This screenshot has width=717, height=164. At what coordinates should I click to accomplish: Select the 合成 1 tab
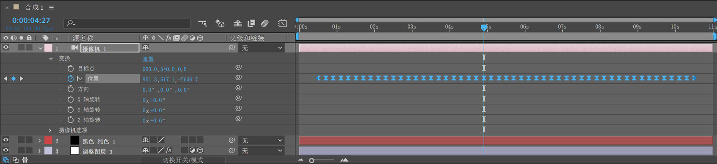(x=34, y=8)
